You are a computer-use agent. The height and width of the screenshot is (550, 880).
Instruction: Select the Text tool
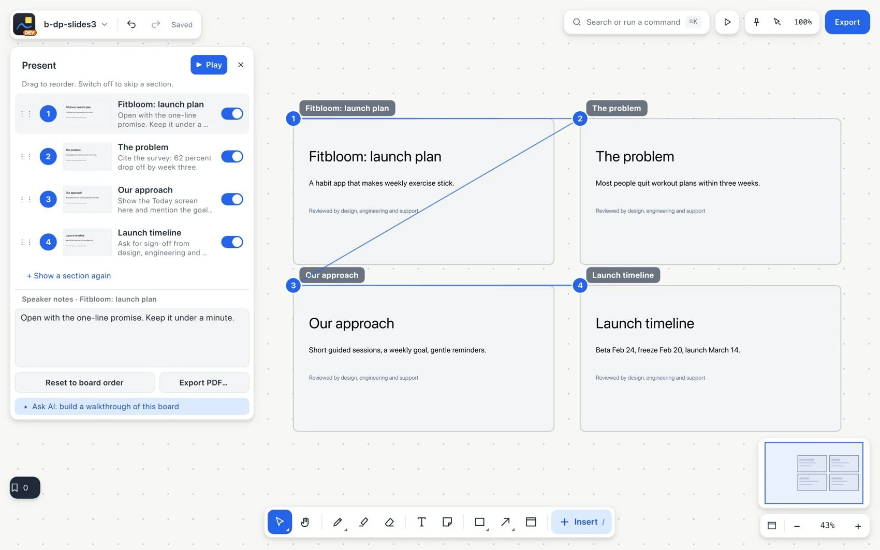tap(421, 522)
